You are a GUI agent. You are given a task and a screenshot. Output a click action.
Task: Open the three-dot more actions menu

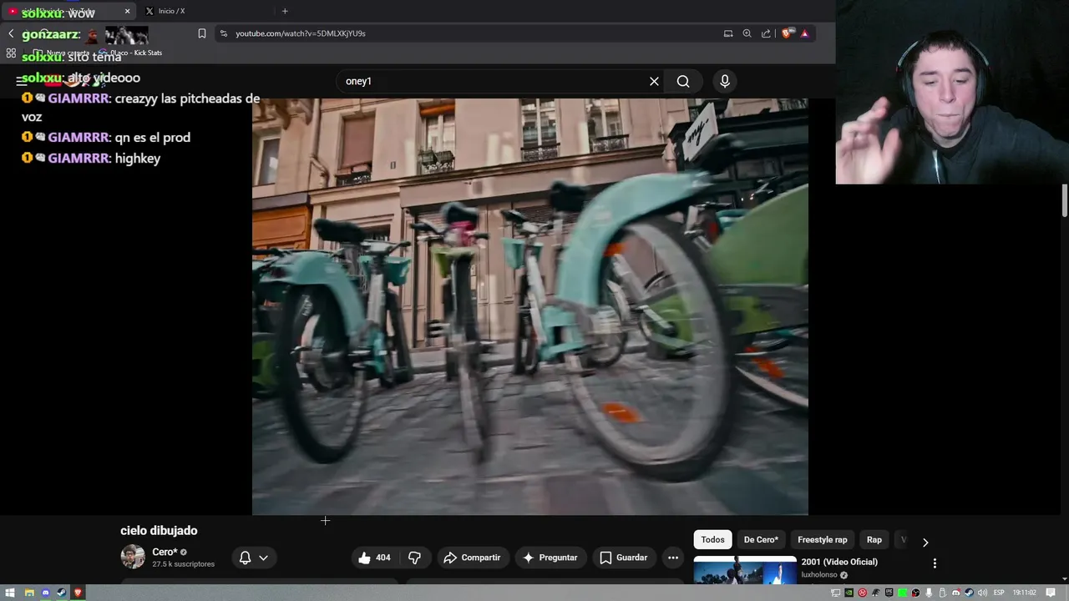(x=673, y=558)
